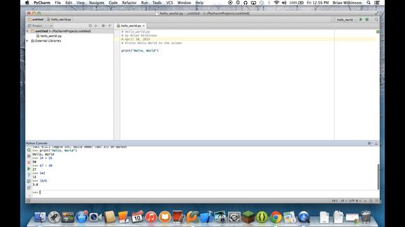Click scroll from source icon in Project panel
The image size is (405, 227).
tap(90, 26)
